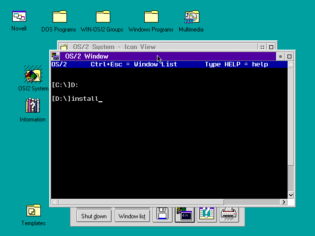Open the Templates folder icon
The height and width of the screenshot is (236, 315).
33,210
